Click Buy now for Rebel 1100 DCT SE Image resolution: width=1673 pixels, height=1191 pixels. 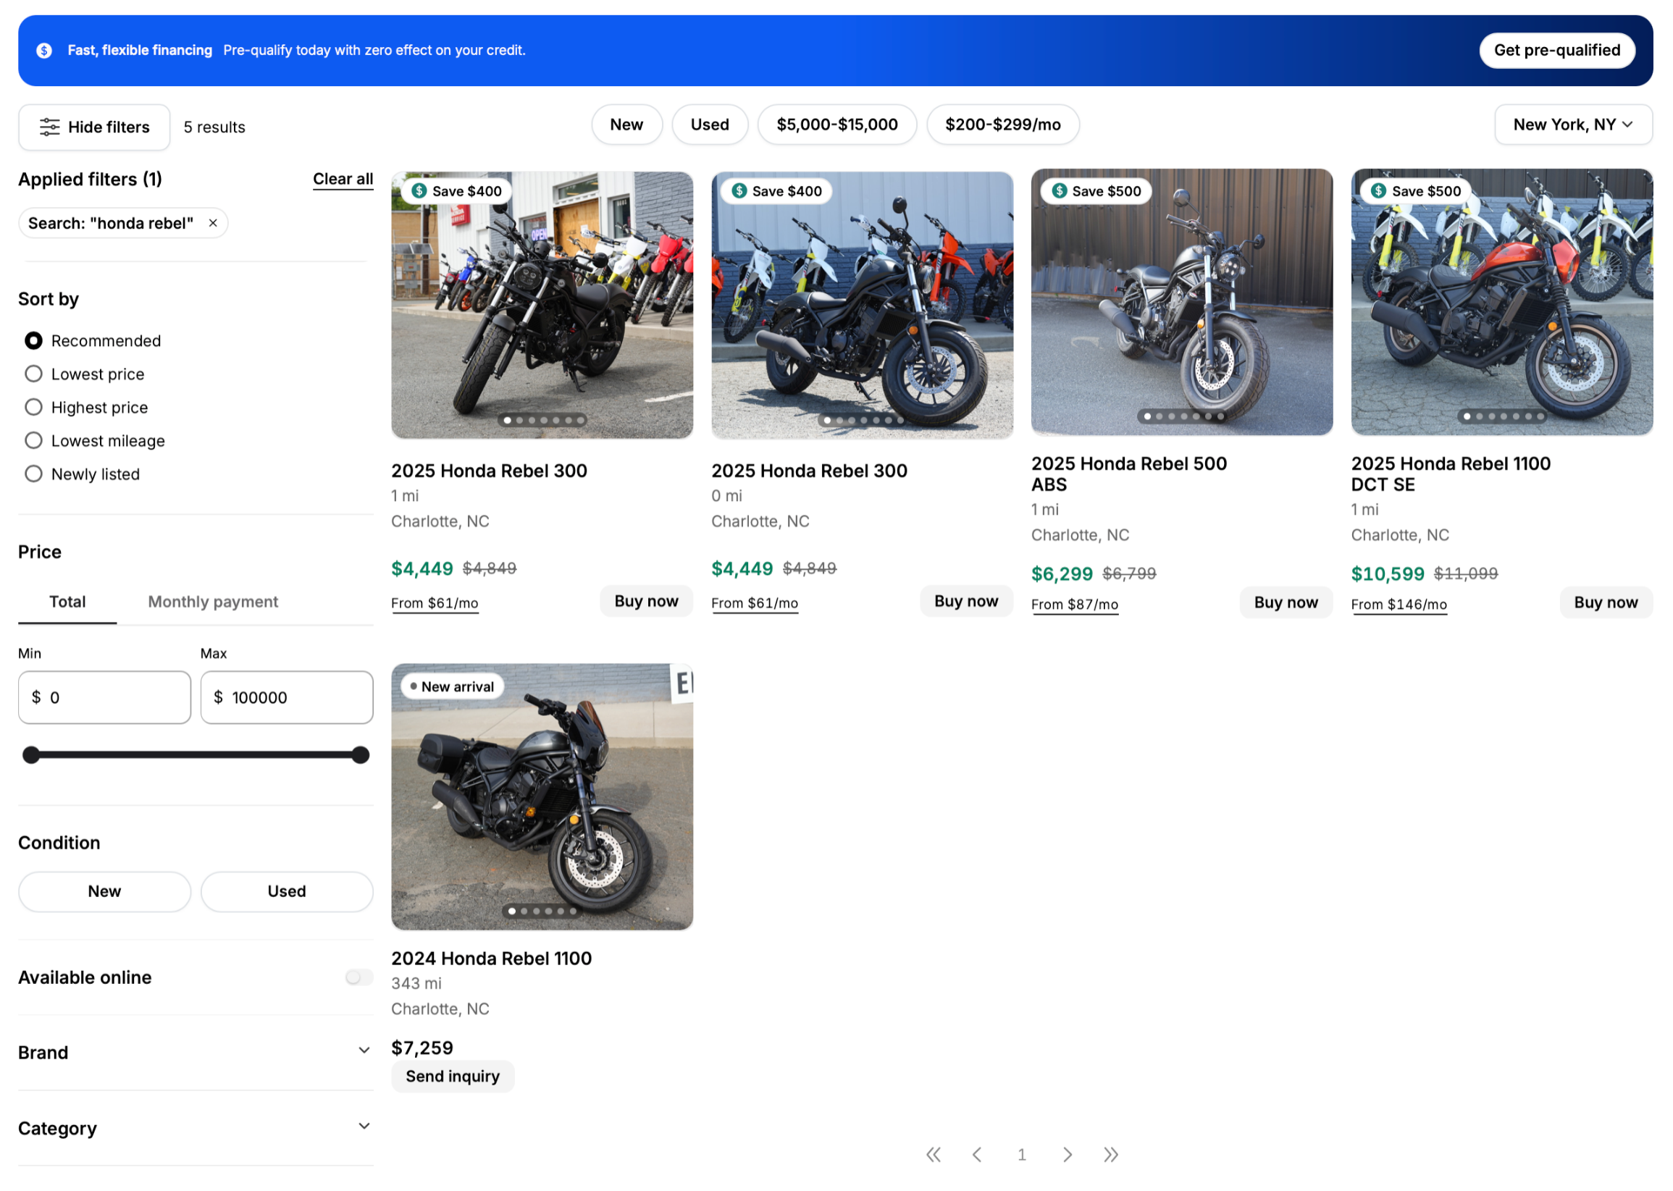[1607, 604]
